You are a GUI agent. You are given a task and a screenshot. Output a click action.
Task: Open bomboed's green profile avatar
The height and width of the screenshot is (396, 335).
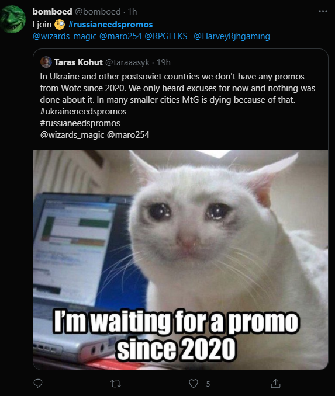click(13, 19)
